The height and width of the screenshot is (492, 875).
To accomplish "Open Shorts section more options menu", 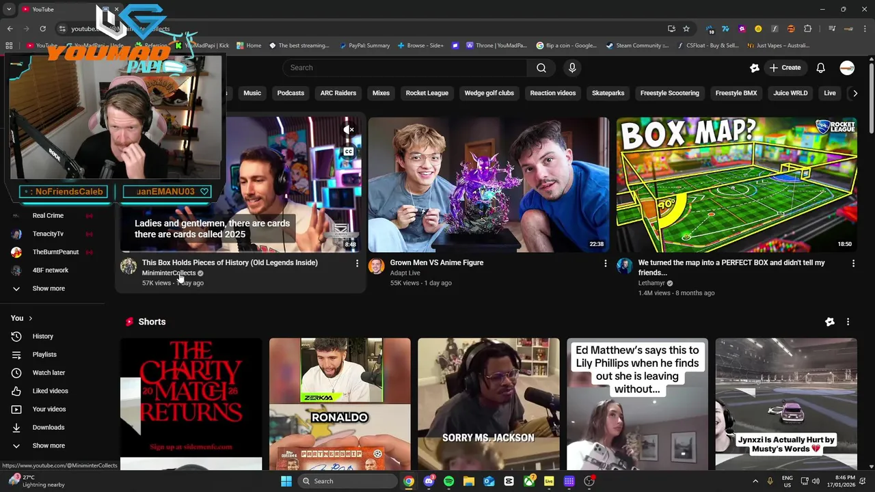I will [x=848, y=322].
